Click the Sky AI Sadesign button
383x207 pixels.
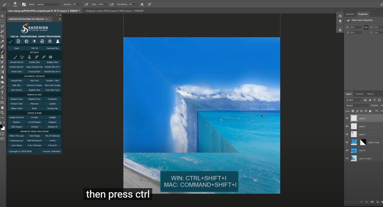point(52,136)
